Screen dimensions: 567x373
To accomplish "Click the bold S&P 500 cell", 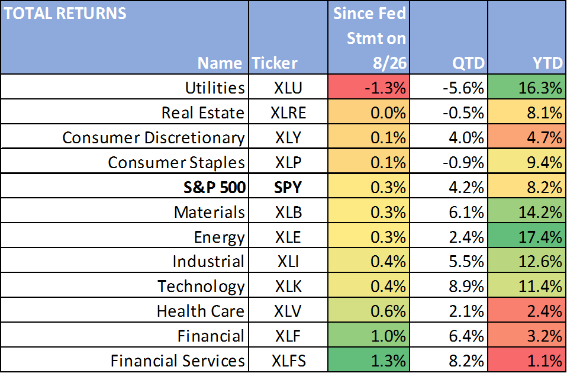I will [125, 186].
